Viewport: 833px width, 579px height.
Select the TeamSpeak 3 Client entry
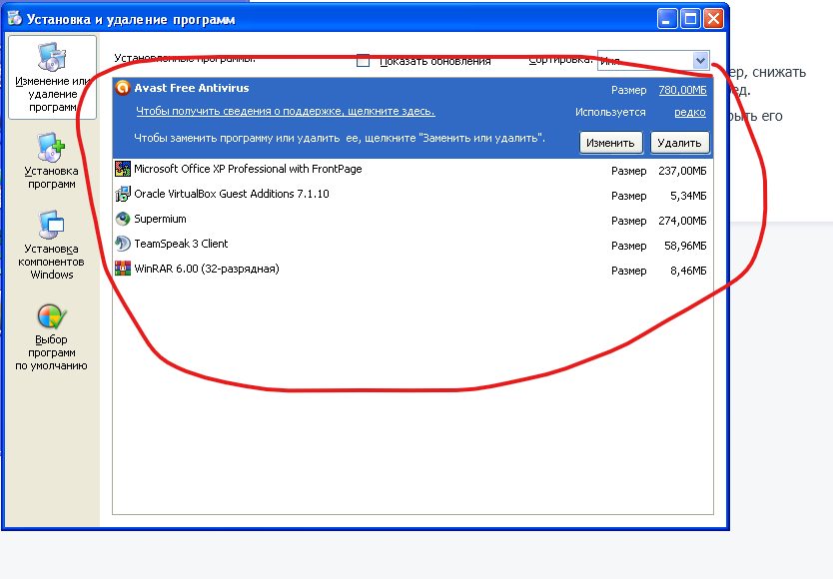pyautogui.click(x=413, y=245)
